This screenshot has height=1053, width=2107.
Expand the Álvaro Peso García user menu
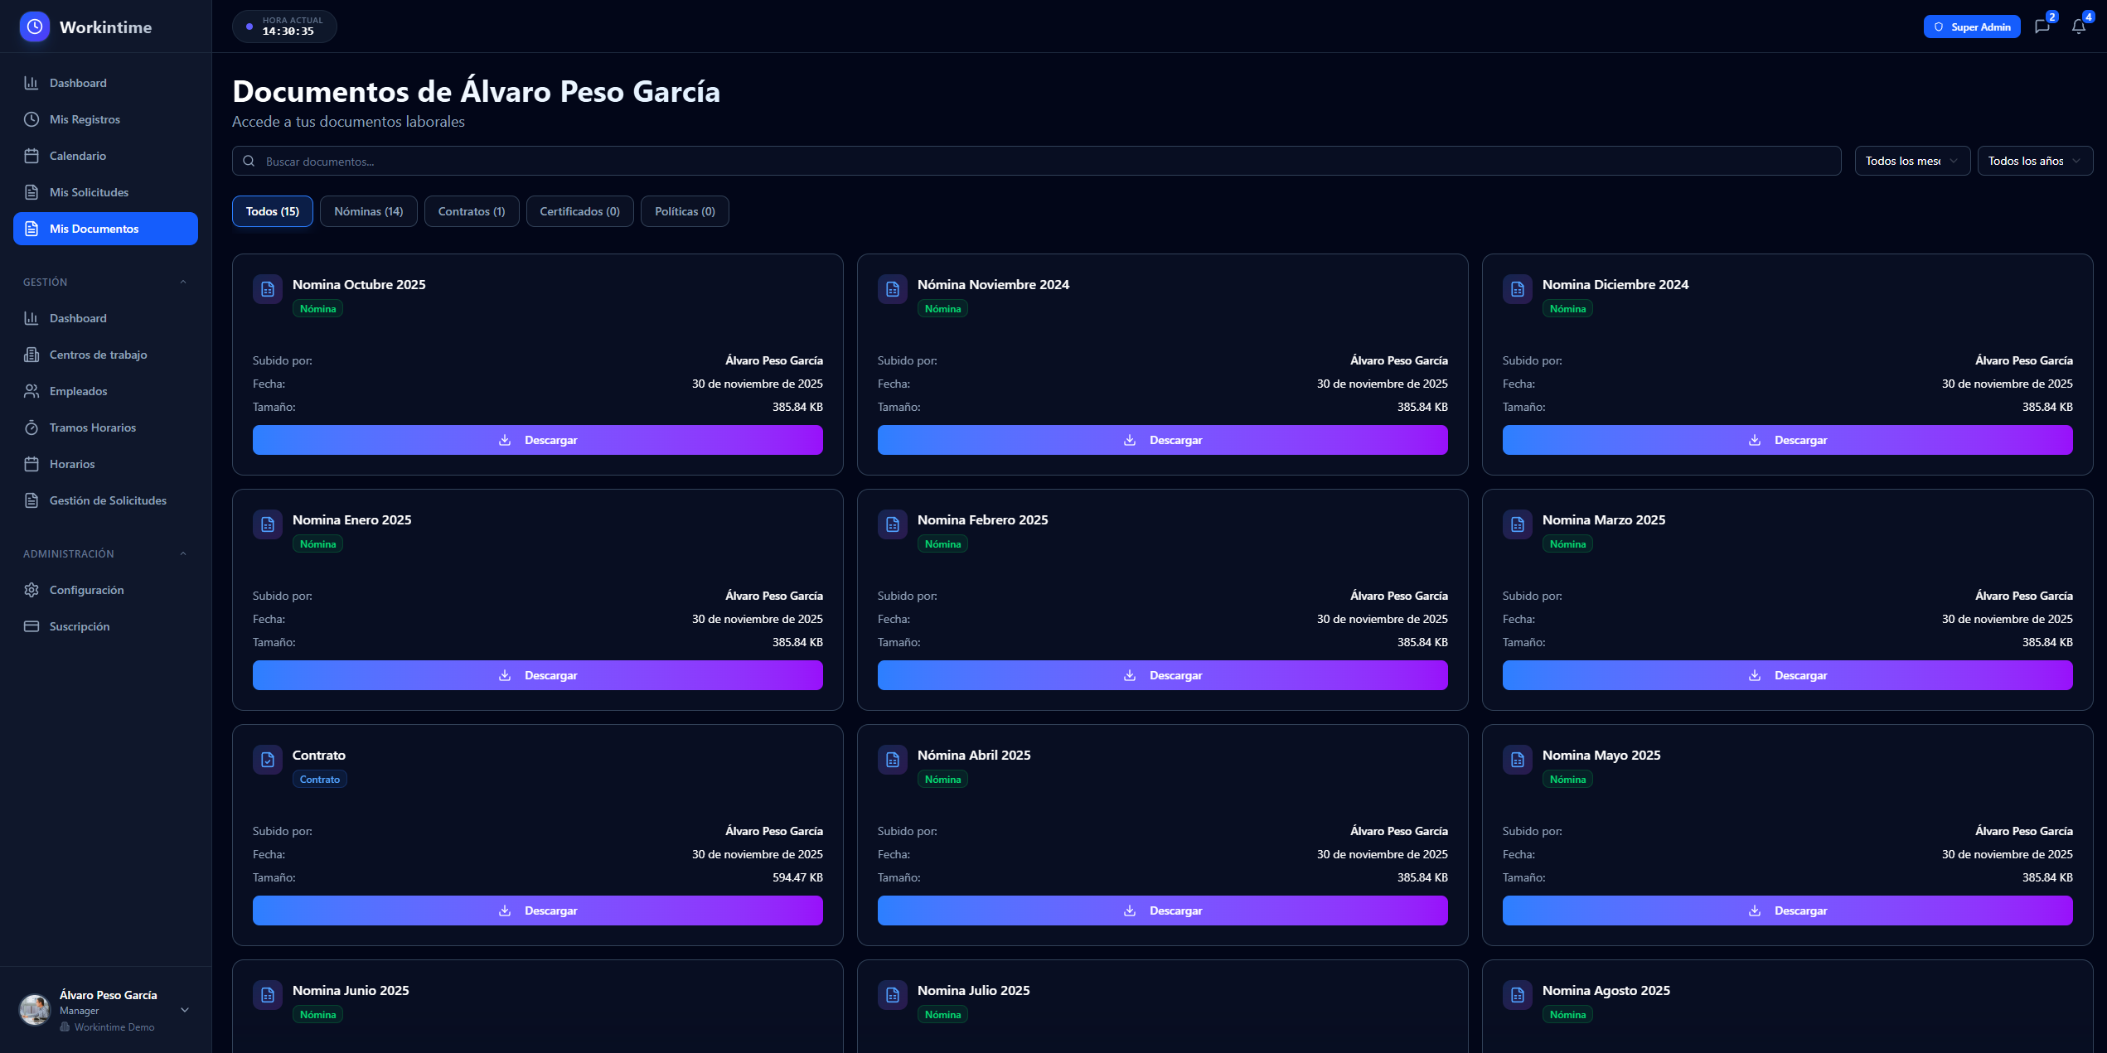pos(185,1010)
